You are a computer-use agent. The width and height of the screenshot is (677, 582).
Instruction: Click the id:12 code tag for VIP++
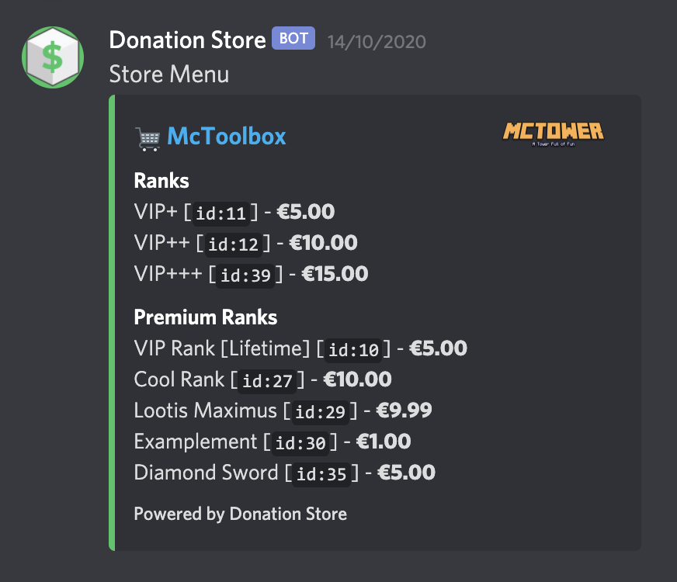233,244
